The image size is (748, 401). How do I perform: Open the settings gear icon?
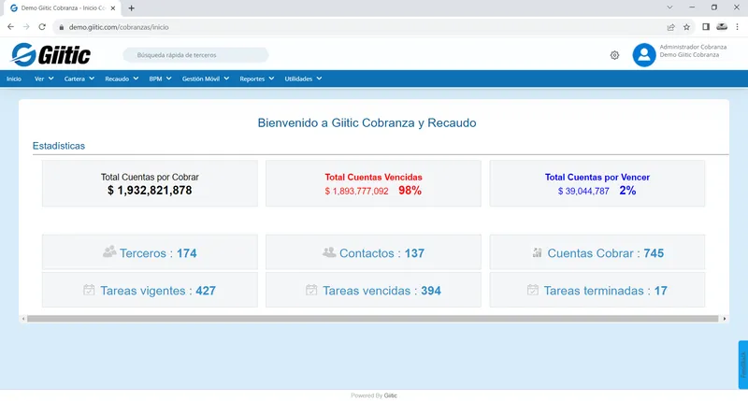614,55
